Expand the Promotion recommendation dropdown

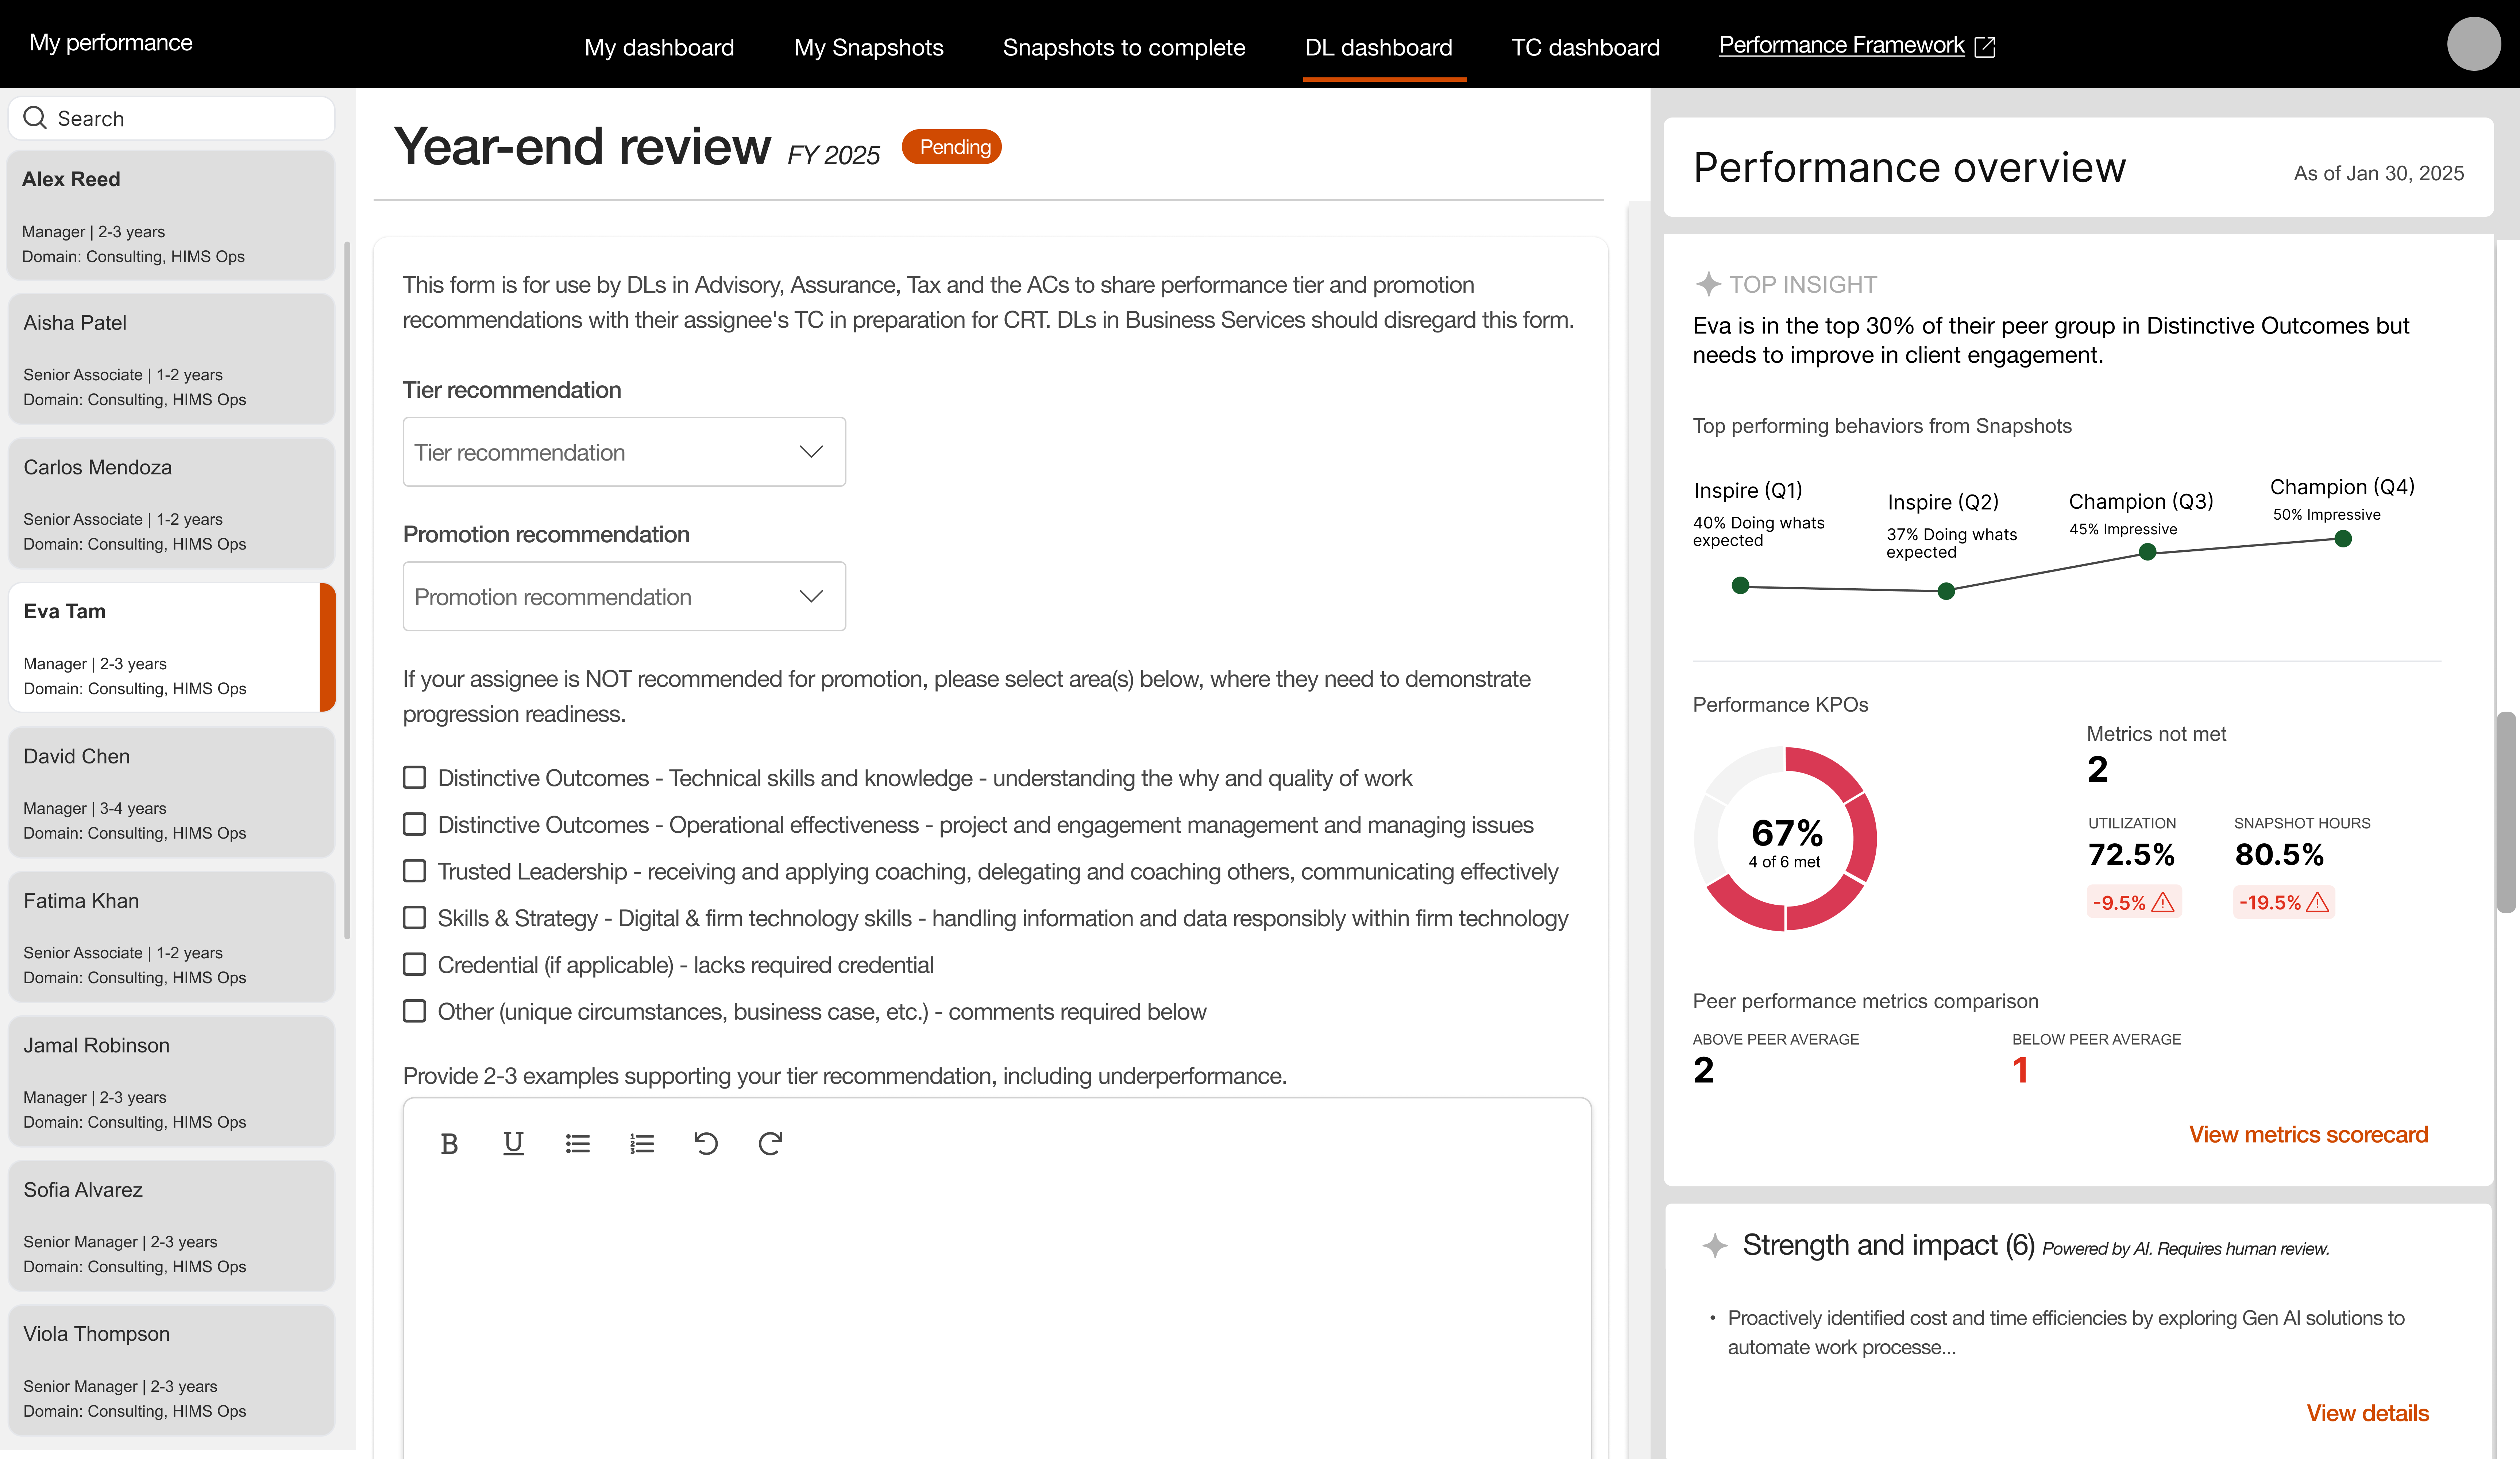coord(623,596)
